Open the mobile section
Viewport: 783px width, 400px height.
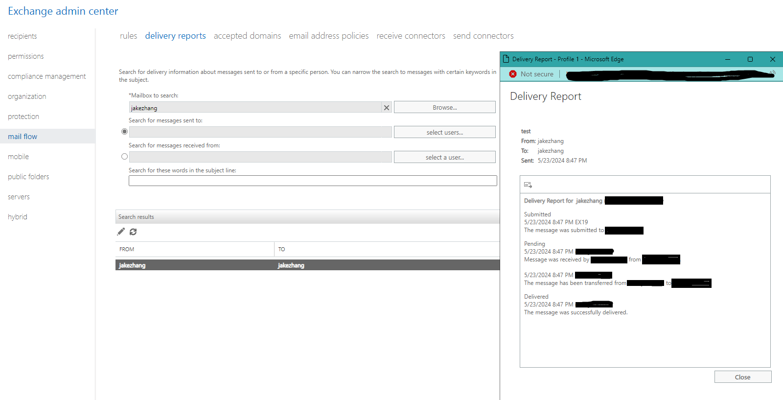coord(19,157)
